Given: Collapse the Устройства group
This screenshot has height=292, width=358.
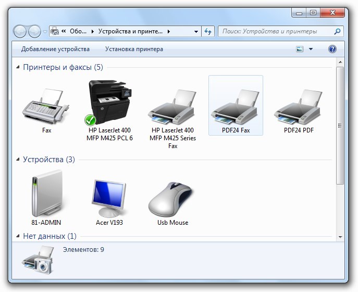Looking at the screenshot, I should (18, 160).
